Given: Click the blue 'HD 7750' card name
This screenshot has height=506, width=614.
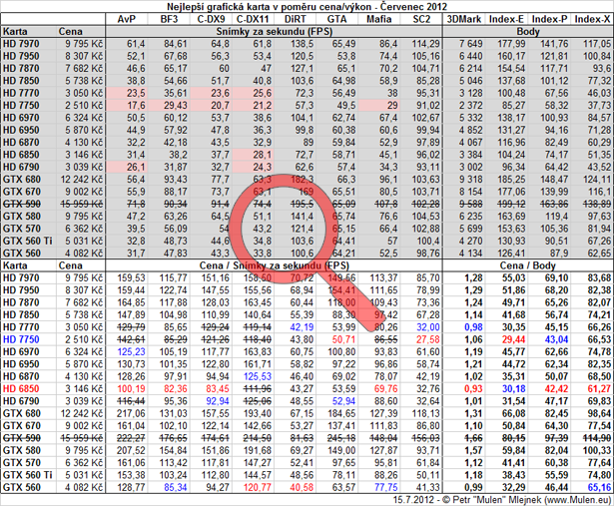Looking at the screenshot, I should [x=21, y=339].
